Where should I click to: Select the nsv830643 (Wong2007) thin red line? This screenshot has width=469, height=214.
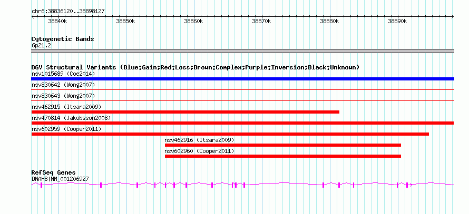click(242, 100)
